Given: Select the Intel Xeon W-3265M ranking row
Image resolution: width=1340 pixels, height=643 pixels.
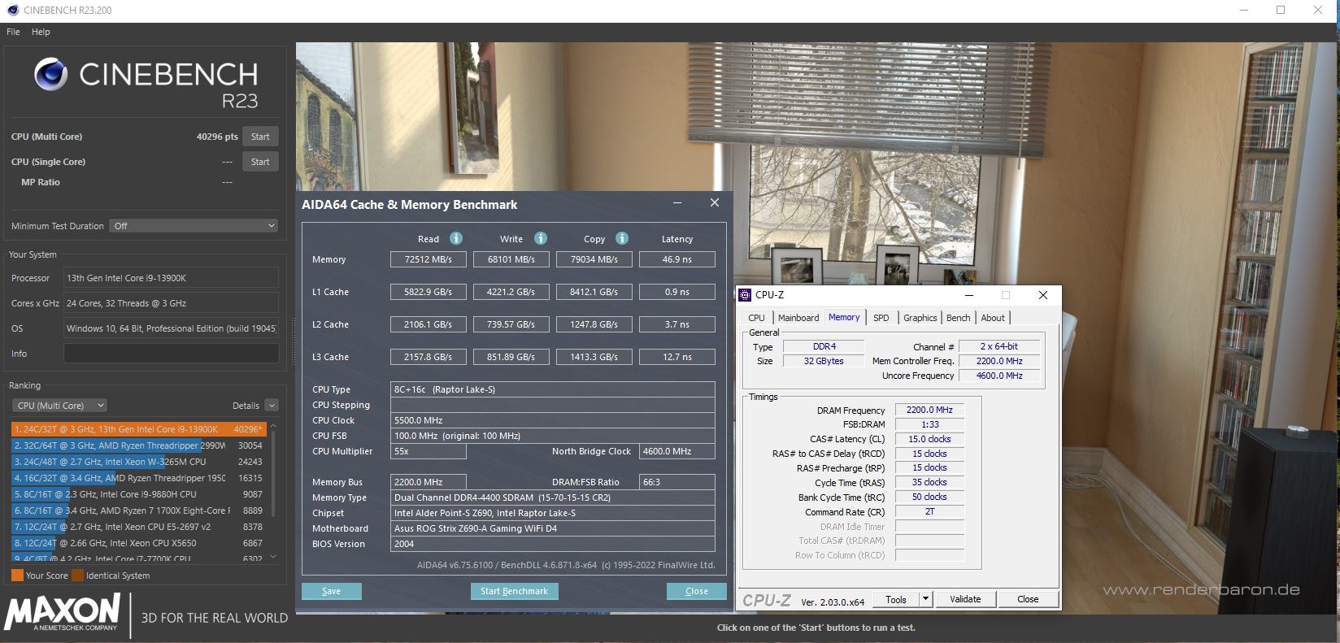Looking at the screenshot, I should pyautogui.click(x=138, y=462).
